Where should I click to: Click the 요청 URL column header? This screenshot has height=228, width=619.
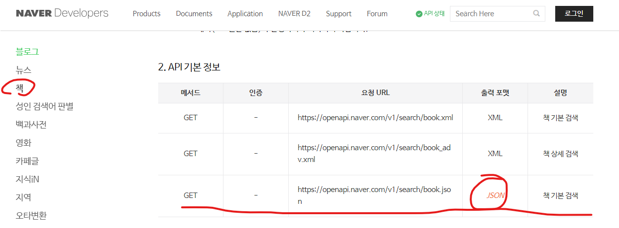pos(375,93)
